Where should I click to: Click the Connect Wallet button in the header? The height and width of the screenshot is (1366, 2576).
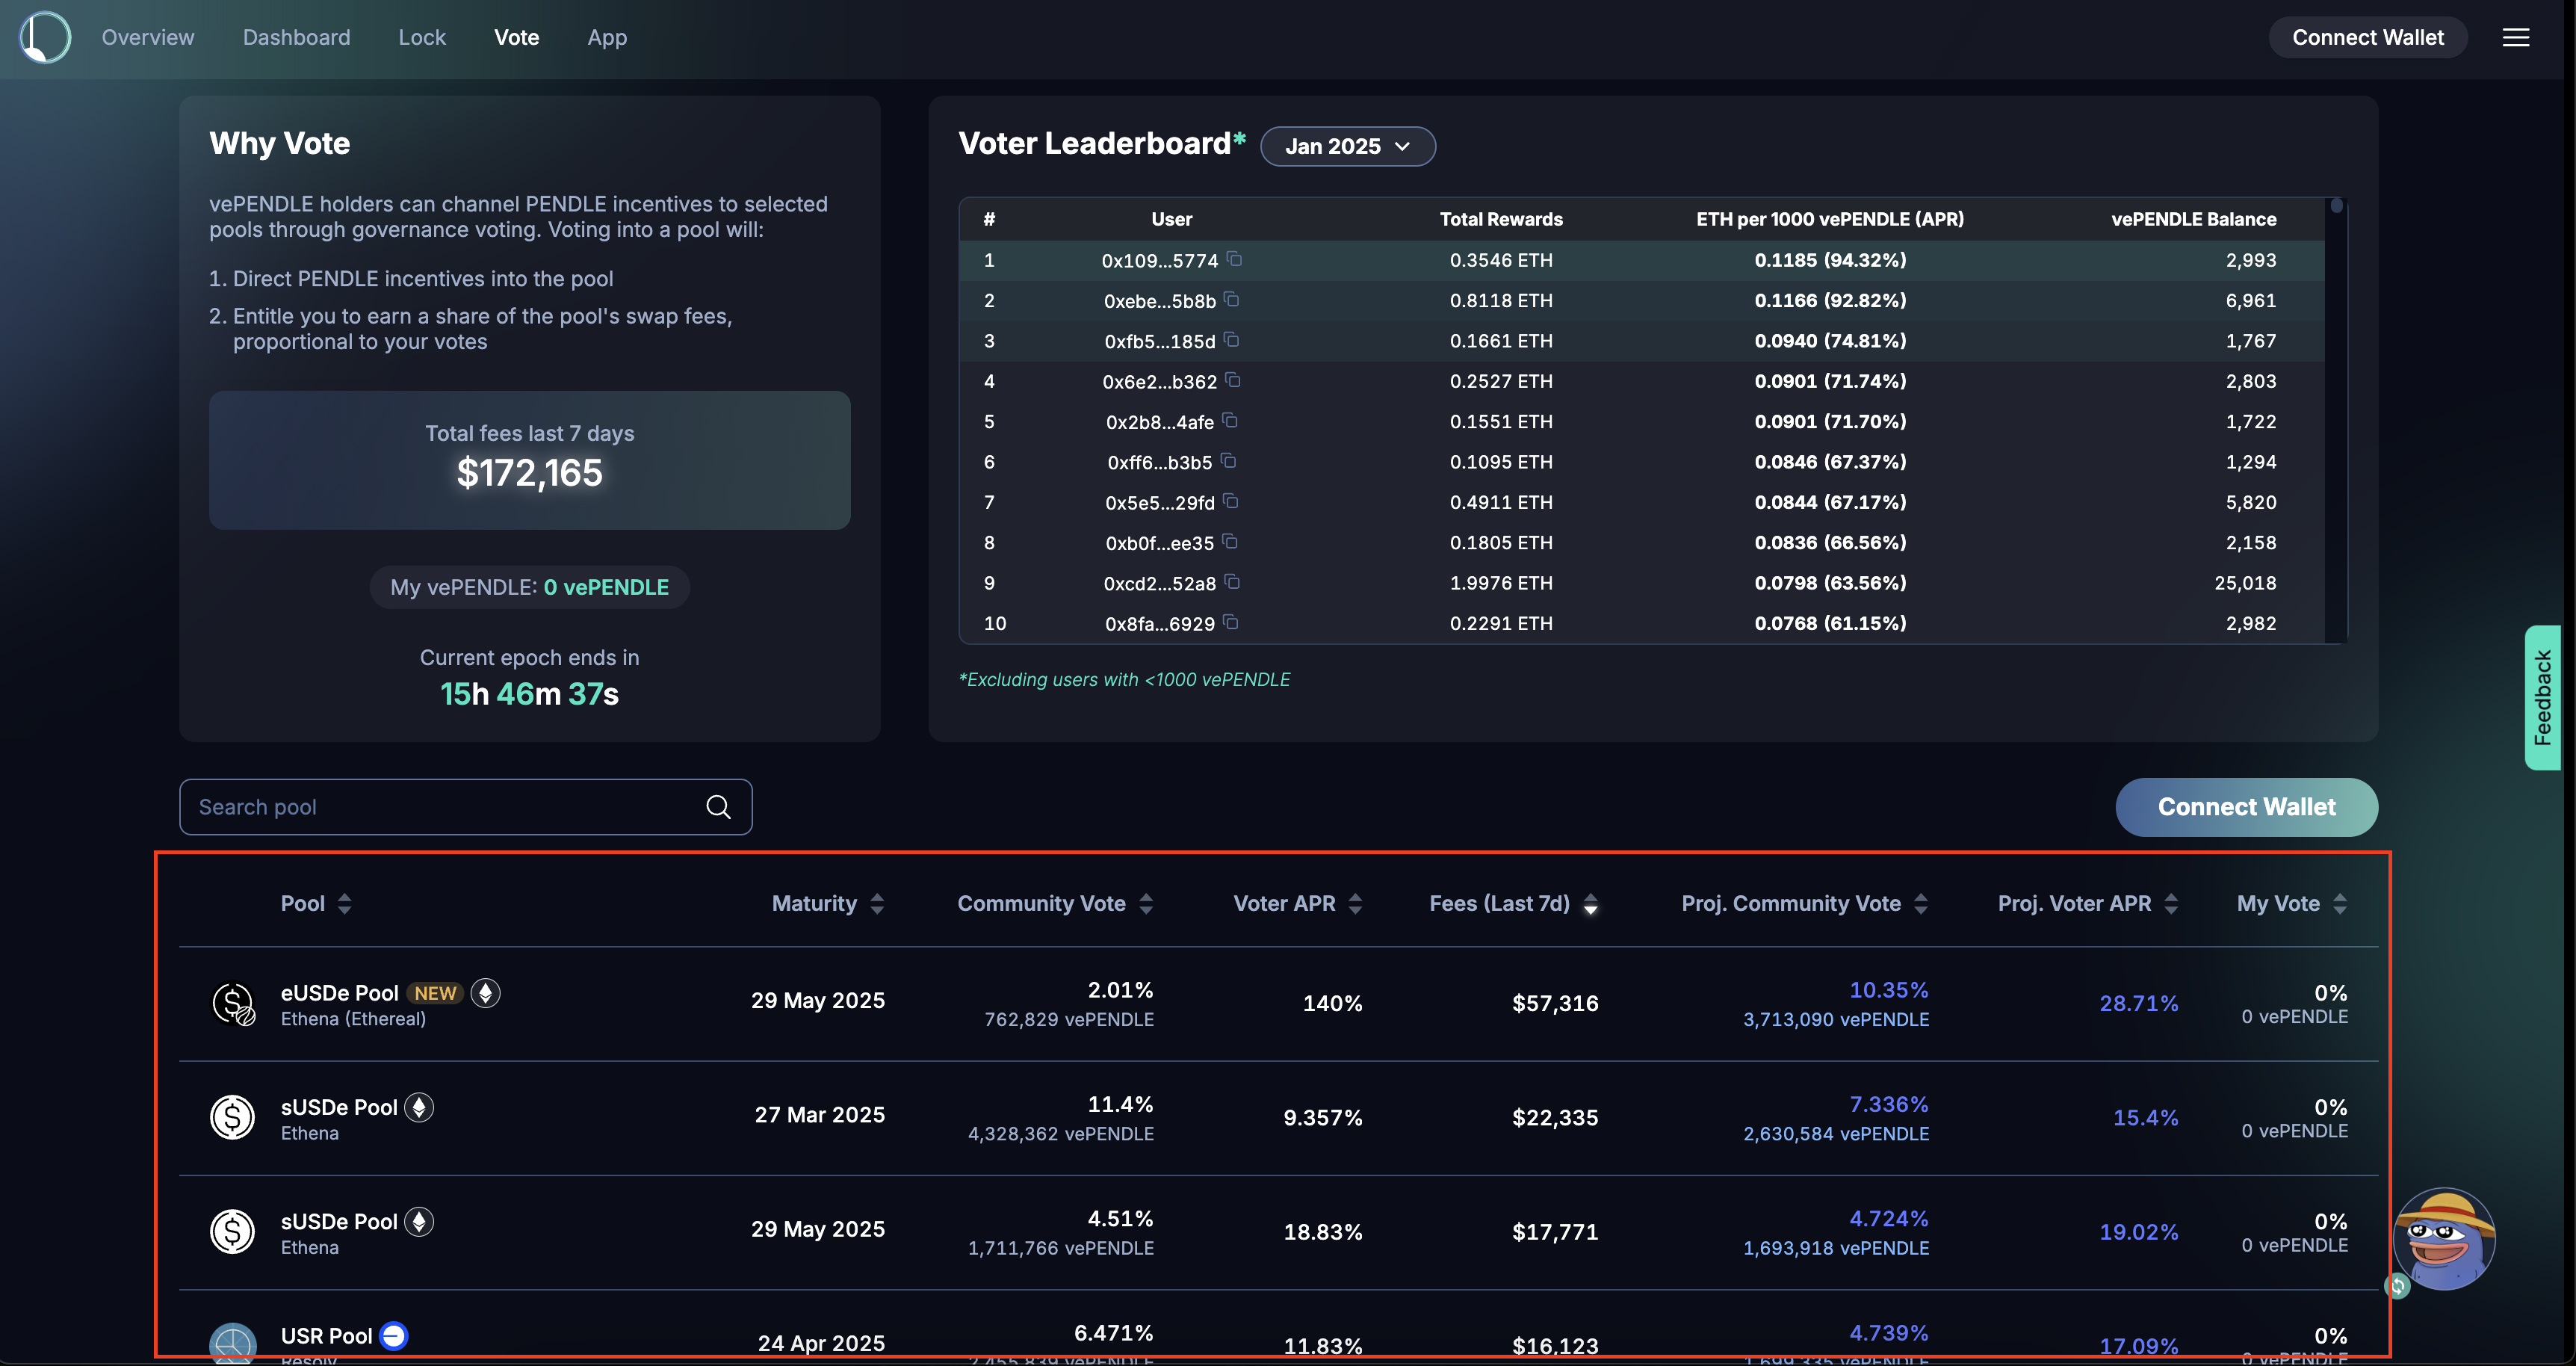click(x=2367, y=37)
